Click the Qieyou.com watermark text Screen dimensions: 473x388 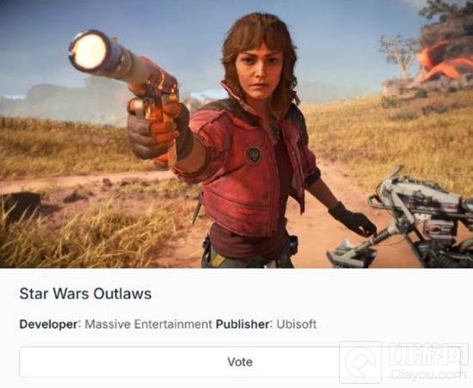pyautogui.click(x=428, y=375)
